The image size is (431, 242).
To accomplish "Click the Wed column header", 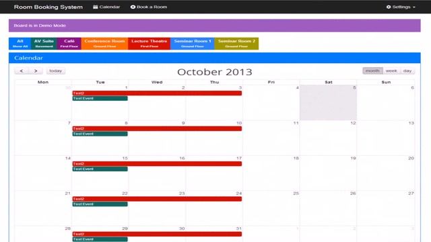I will [x=157, y=82].
